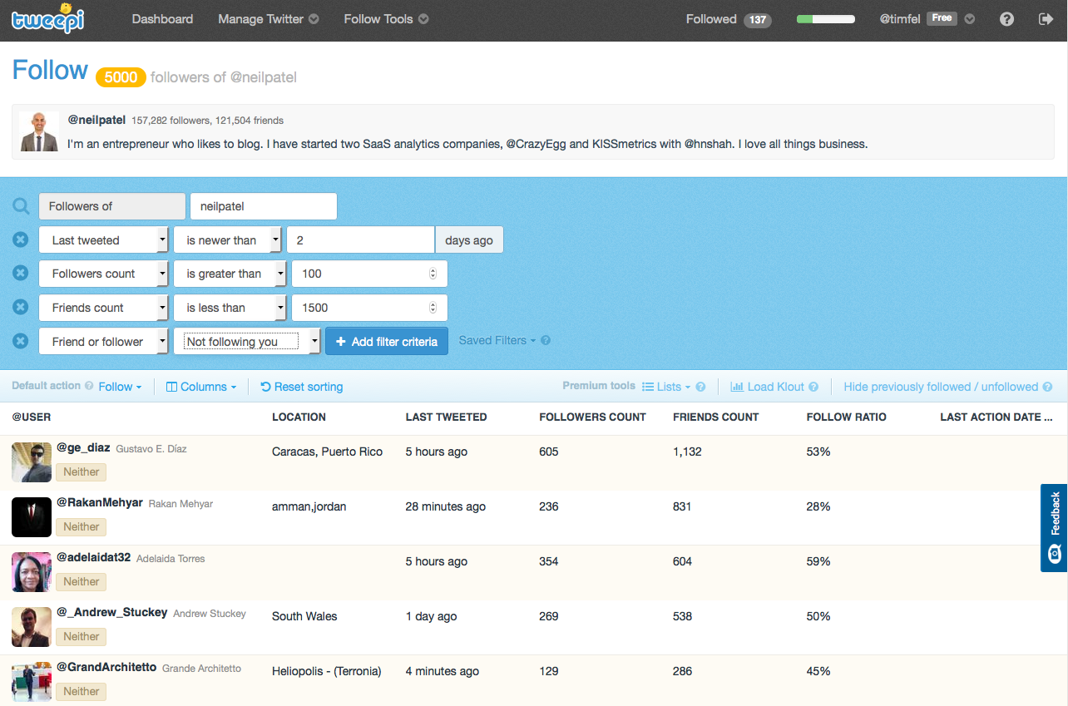Sort by Last Action Date column header
The height and width of the screenshot is (706, 1068).
pyautogui.click(x=996, y=417)
